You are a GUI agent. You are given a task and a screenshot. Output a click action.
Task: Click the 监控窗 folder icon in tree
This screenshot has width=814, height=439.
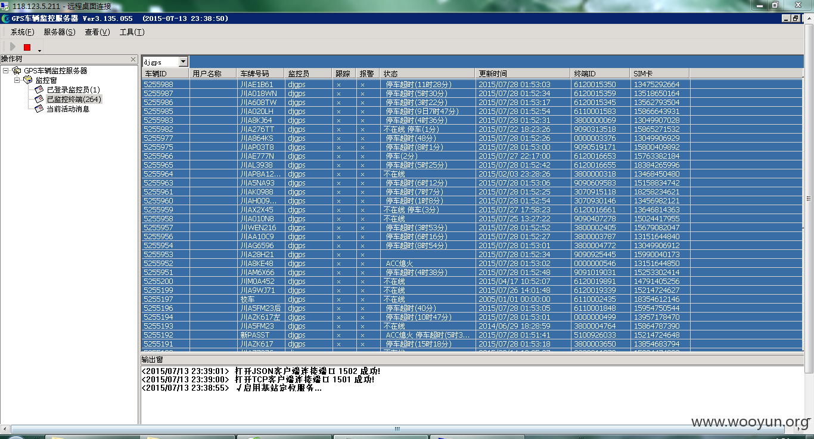tap(28, 80)
